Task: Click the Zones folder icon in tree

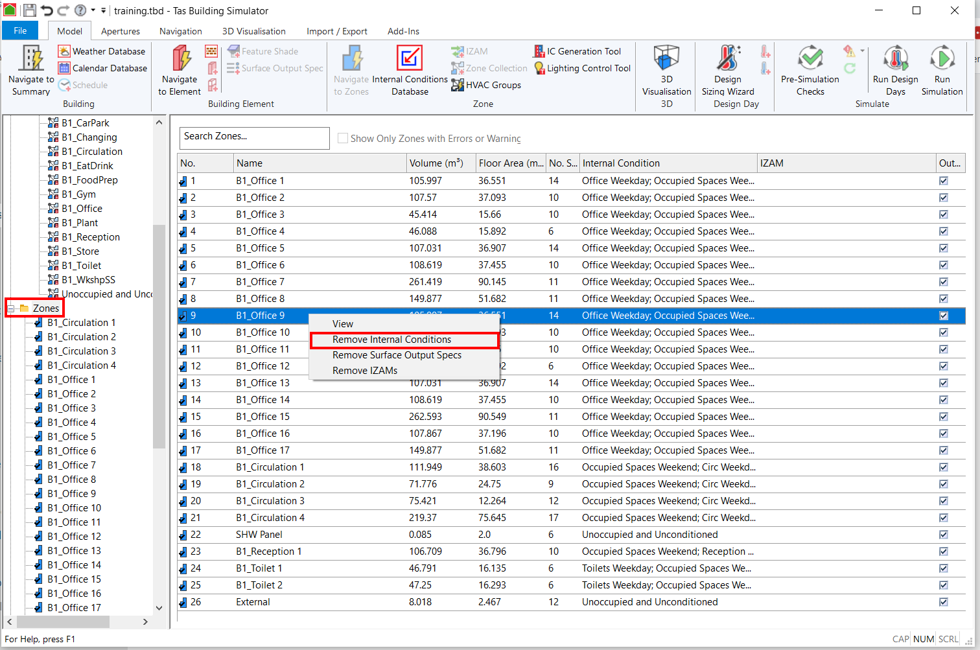Action: coord(24,308)
